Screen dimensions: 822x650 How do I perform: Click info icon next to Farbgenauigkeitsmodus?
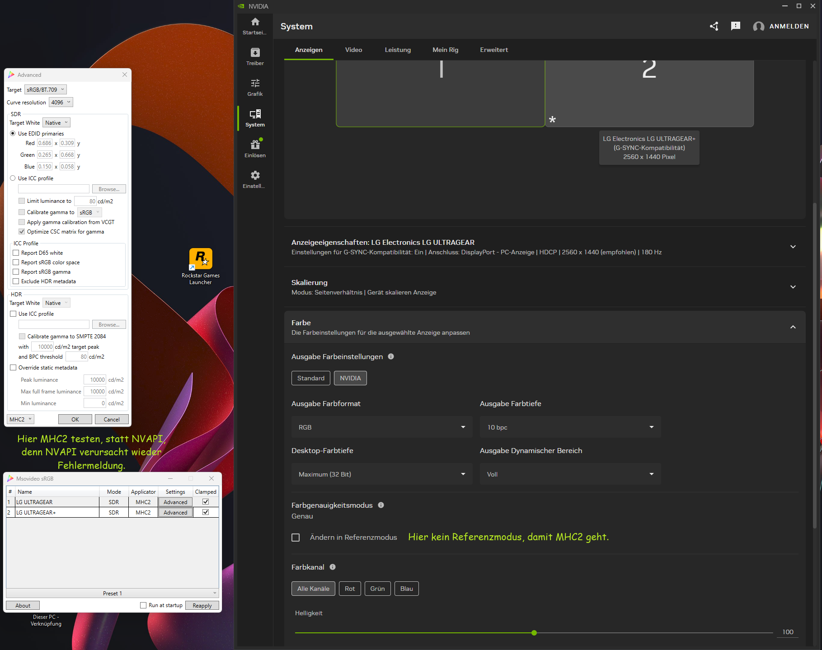[381, 505]
